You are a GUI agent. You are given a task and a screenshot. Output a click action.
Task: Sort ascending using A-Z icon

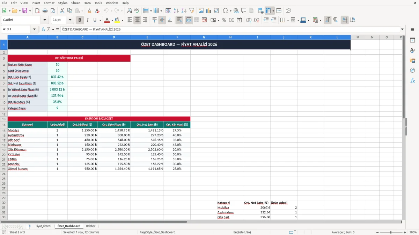click(176, 11)
